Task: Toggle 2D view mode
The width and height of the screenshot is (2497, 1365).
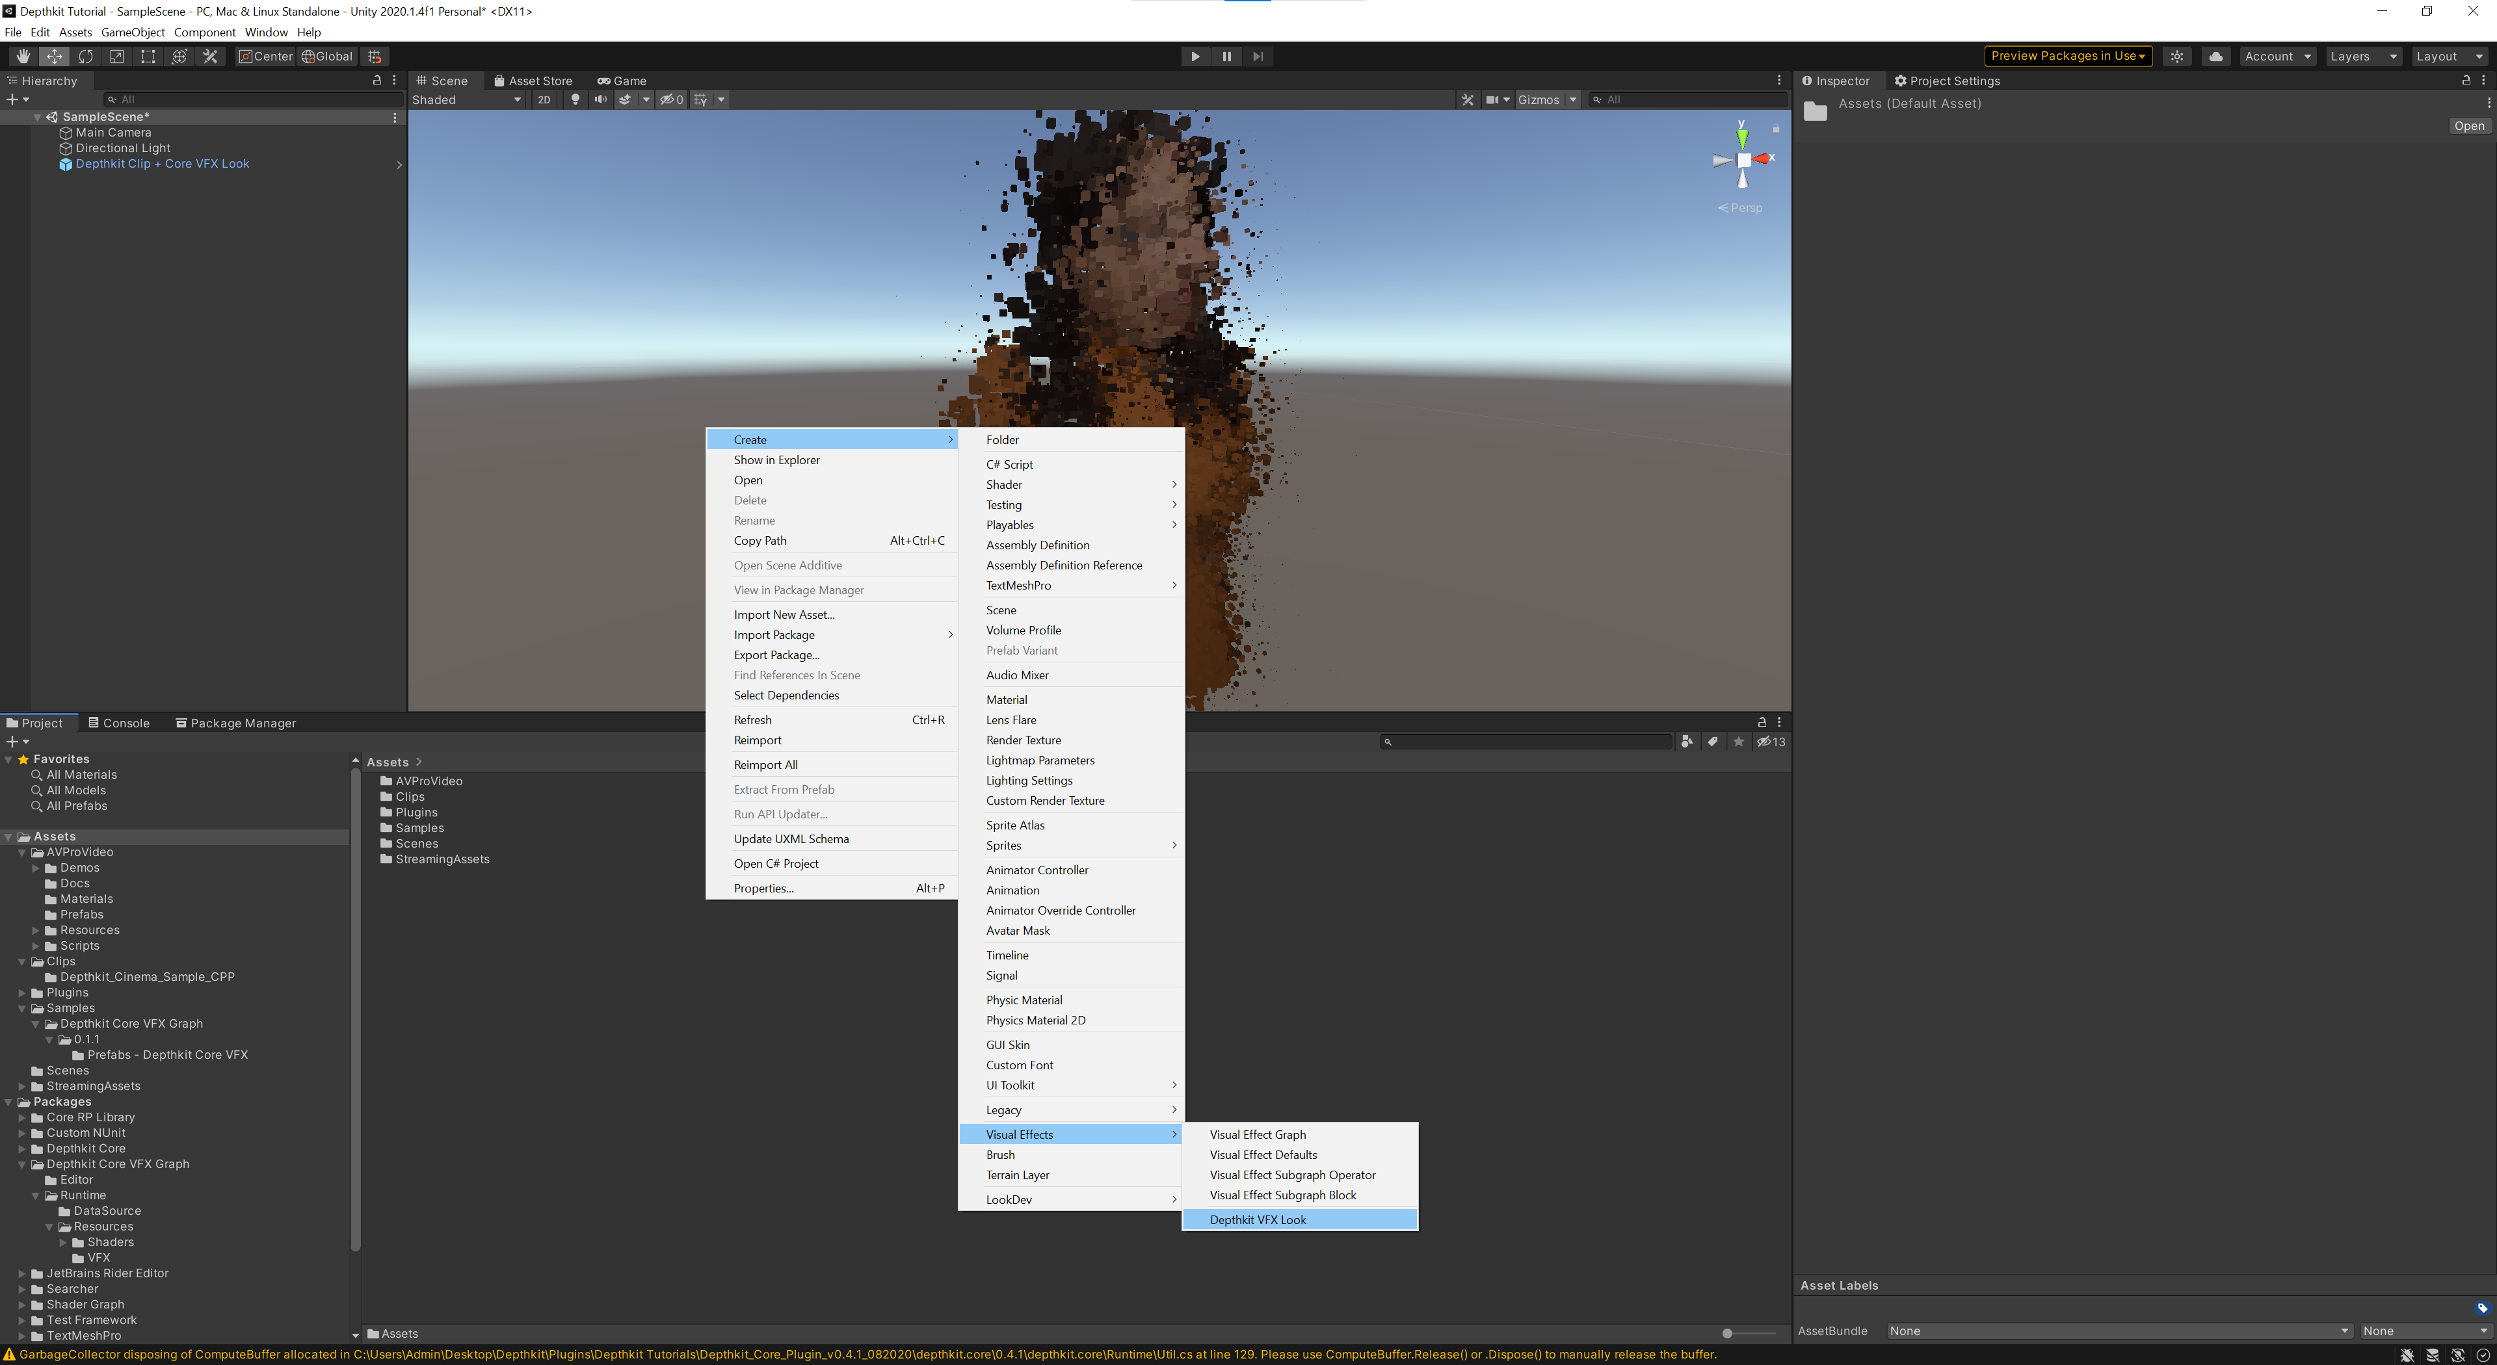Action: (x=544, y=100)
